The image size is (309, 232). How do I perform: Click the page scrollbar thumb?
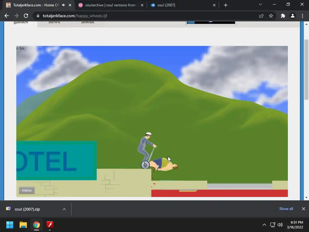[x=306, y=69]
